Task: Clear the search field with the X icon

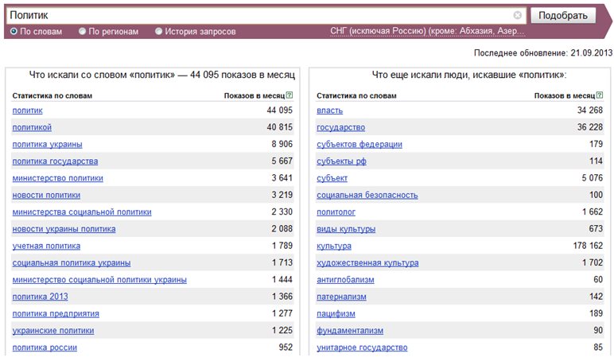Action: 517,15
